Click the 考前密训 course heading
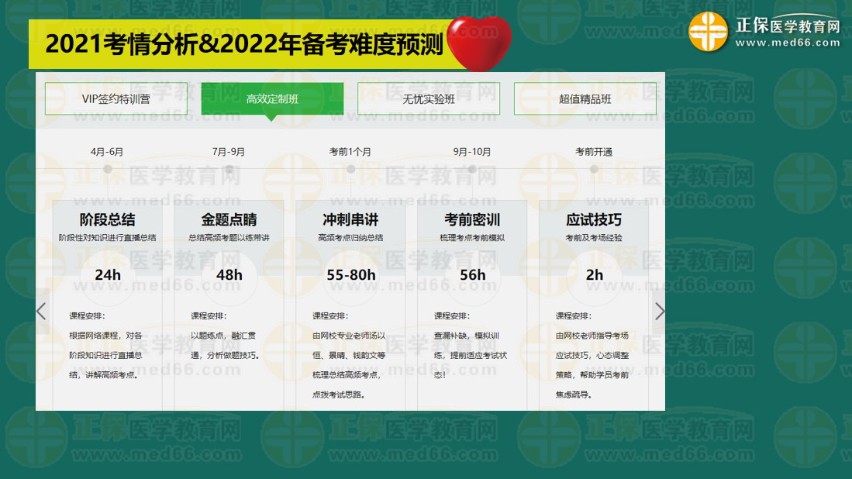Image resolution: width=852 pixels, height=479 pixels. pyautogui.click(x=472, y=219)
